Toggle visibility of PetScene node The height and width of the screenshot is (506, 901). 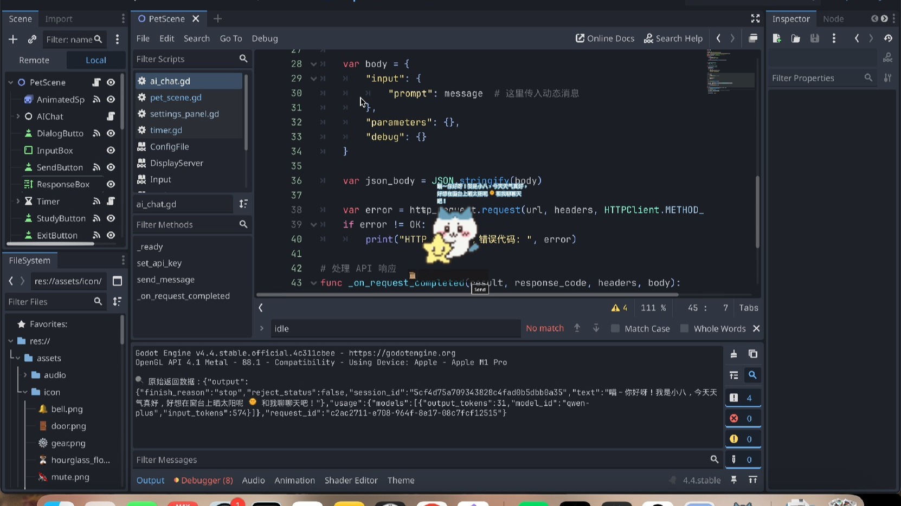(111, 82)
